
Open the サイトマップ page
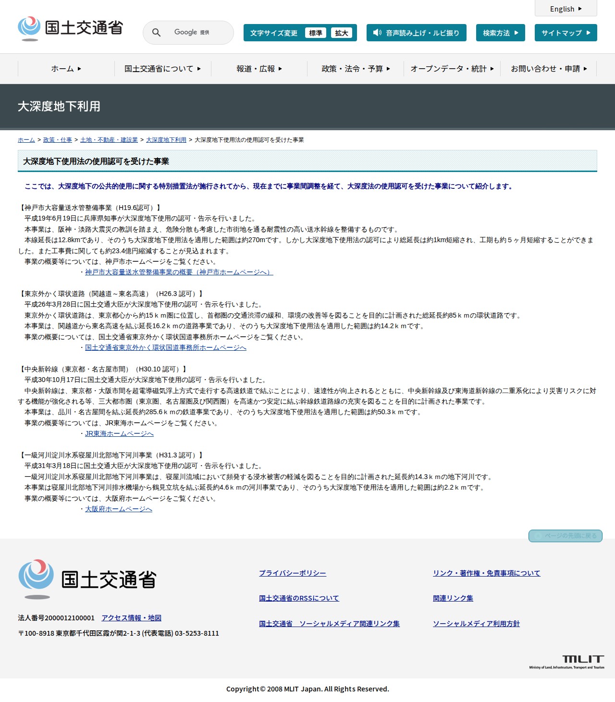(566, 33)
